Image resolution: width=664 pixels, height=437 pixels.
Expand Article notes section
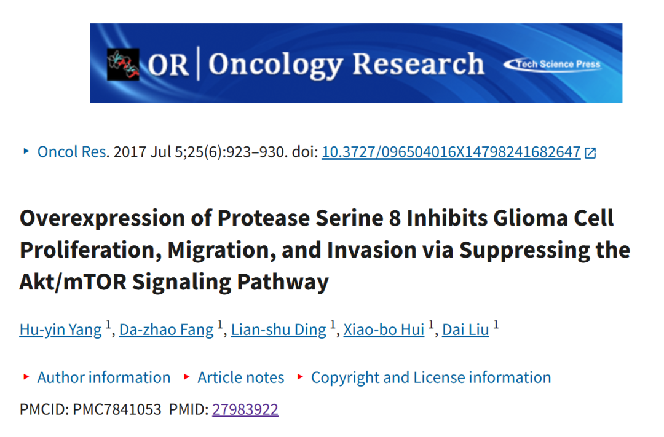[240, 377]
